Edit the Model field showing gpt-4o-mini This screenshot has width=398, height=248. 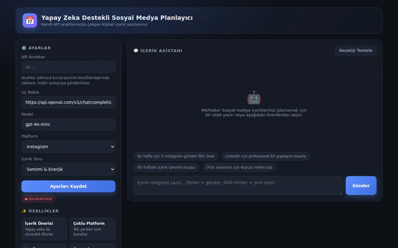coord(68,124)
